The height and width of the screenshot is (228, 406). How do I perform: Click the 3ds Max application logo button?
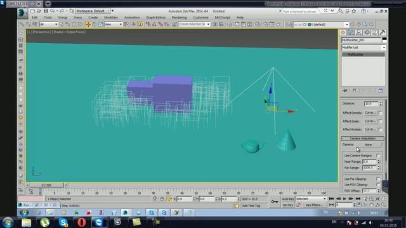[22, 13]
